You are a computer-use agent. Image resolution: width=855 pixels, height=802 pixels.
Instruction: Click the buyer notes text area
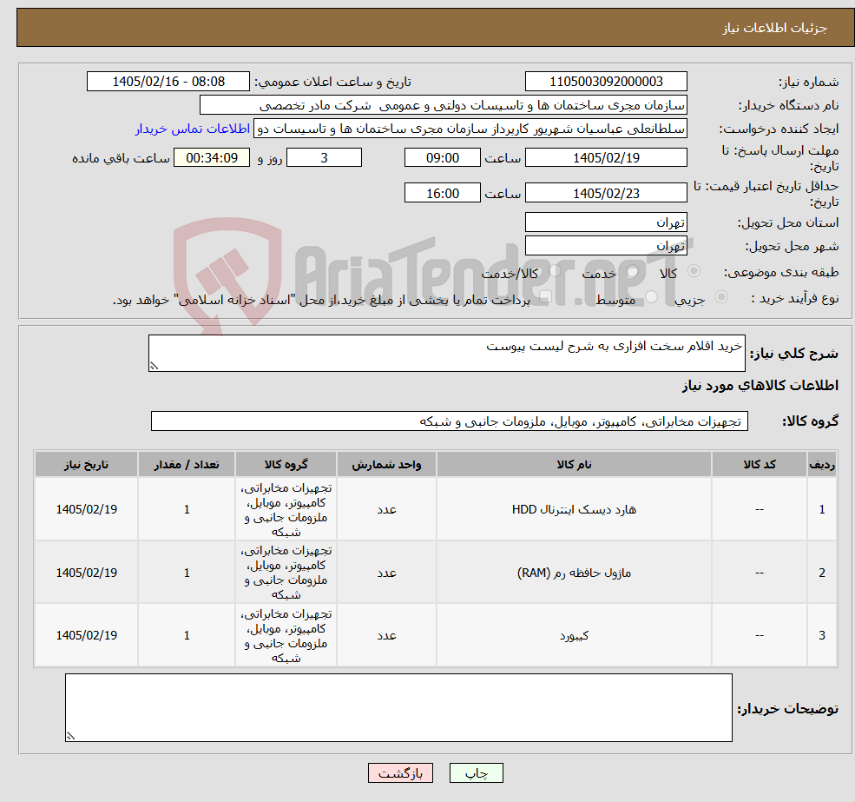tap(398, 707)
